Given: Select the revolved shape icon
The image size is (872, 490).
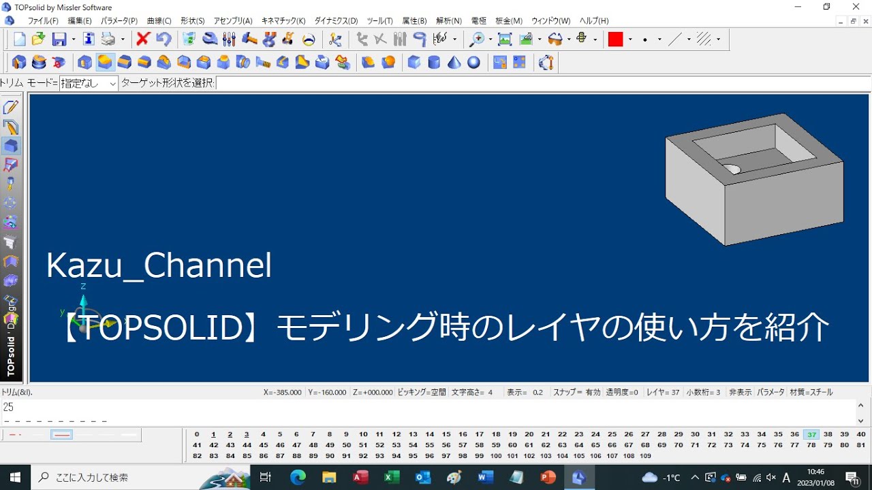Looking at the screenshot, I should (39, 63).
